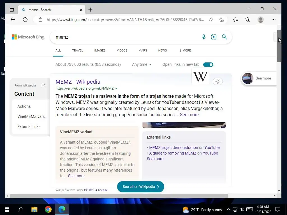The width and height of the screenshot is (287, 215).
Task: Click the scroll right arrow
Action: [x=274, y=196]
